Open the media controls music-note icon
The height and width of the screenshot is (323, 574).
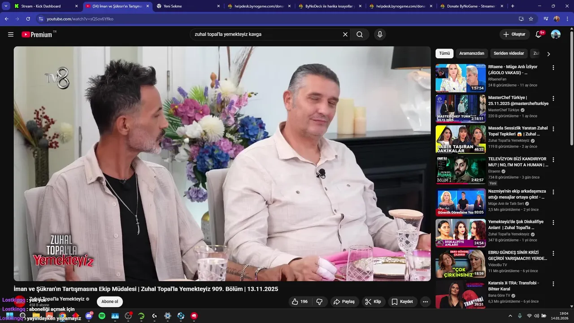[x=546, y=19]
